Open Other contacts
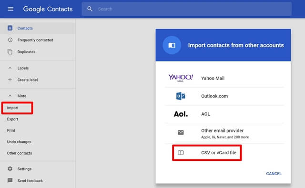The height and width of the screenshot is (188, 305). (20, 153)
